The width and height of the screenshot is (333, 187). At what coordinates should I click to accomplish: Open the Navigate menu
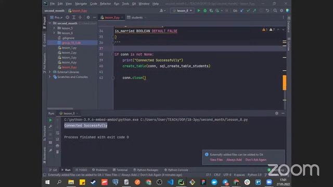pyautogui.click(x=81, y=4)
